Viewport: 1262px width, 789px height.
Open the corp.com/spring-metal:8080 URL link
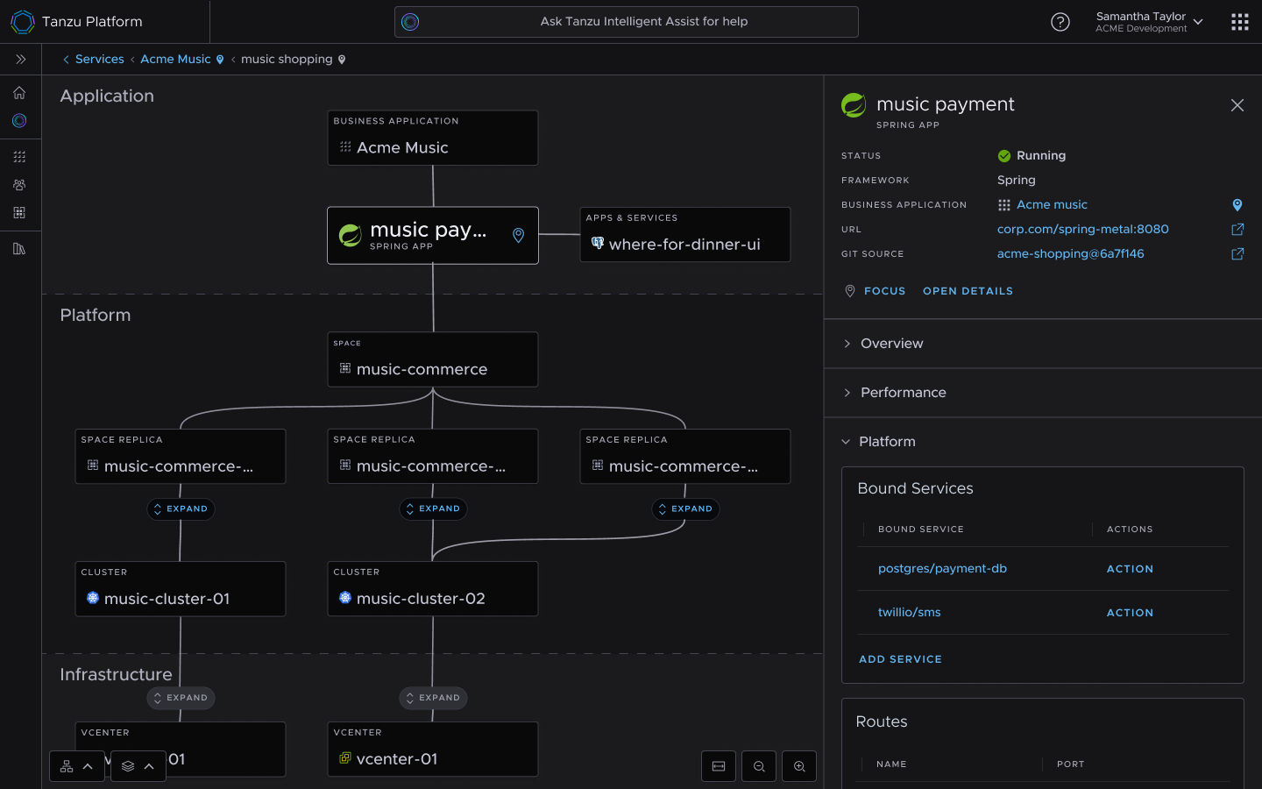[1083, 230]
